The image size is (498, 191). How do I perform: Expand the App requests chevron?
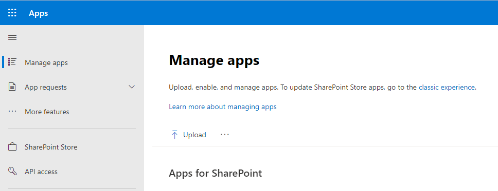pyautogui.click(x=132, y=87)
